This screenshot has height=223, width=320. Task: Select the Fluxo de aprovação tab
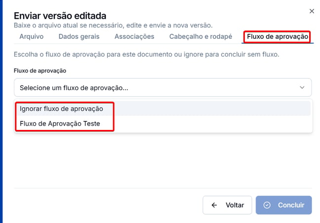tap(278, 36)
